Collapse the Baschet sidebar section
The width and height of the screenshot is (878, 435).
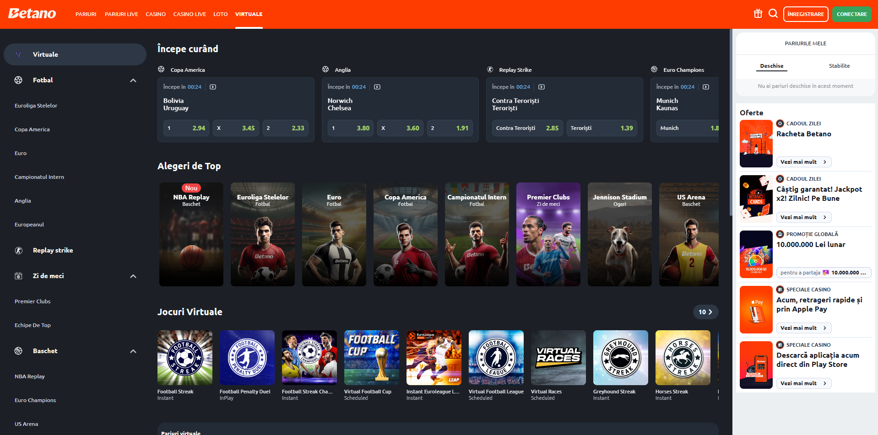point(133,351)
